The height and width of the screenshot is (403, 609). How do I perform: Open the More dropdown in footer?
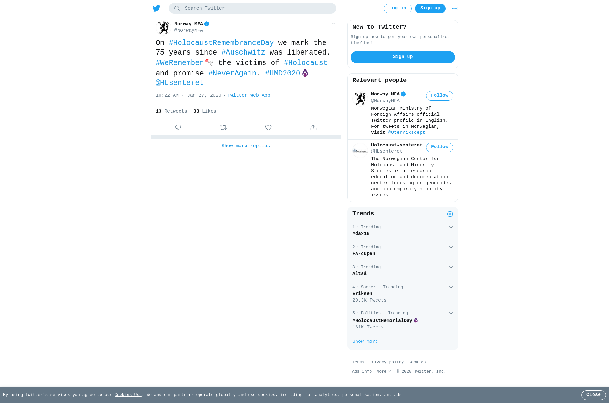(384, 371)
